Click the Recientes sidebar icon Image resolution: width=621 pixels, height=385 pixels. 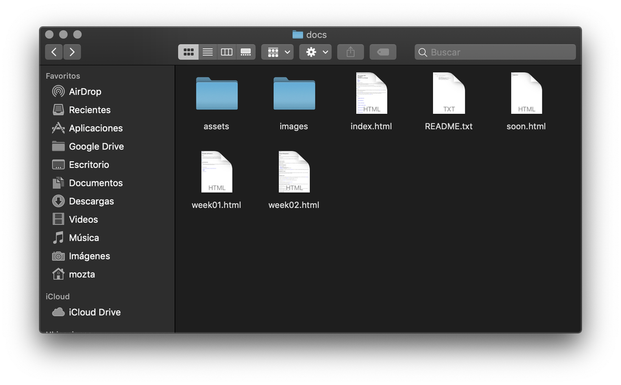point(58,109)
